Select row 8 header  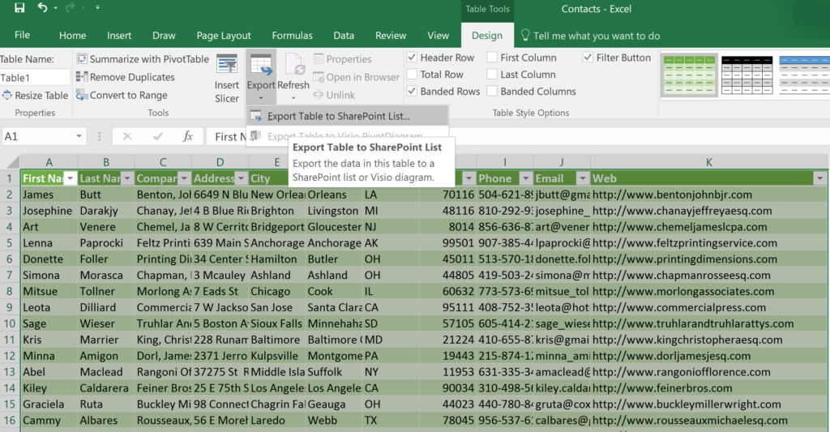click(10, 291)
